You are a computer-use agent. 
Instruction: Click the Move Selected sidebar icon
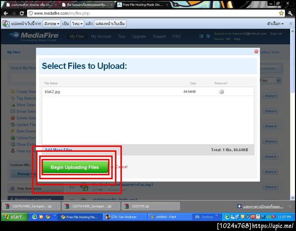[x=13, y=105]
